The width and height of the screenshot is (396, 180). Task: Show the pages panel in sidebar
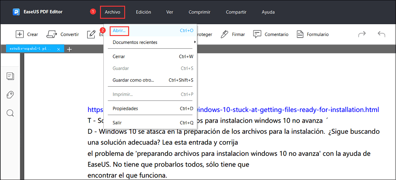(x=10, y=76)
